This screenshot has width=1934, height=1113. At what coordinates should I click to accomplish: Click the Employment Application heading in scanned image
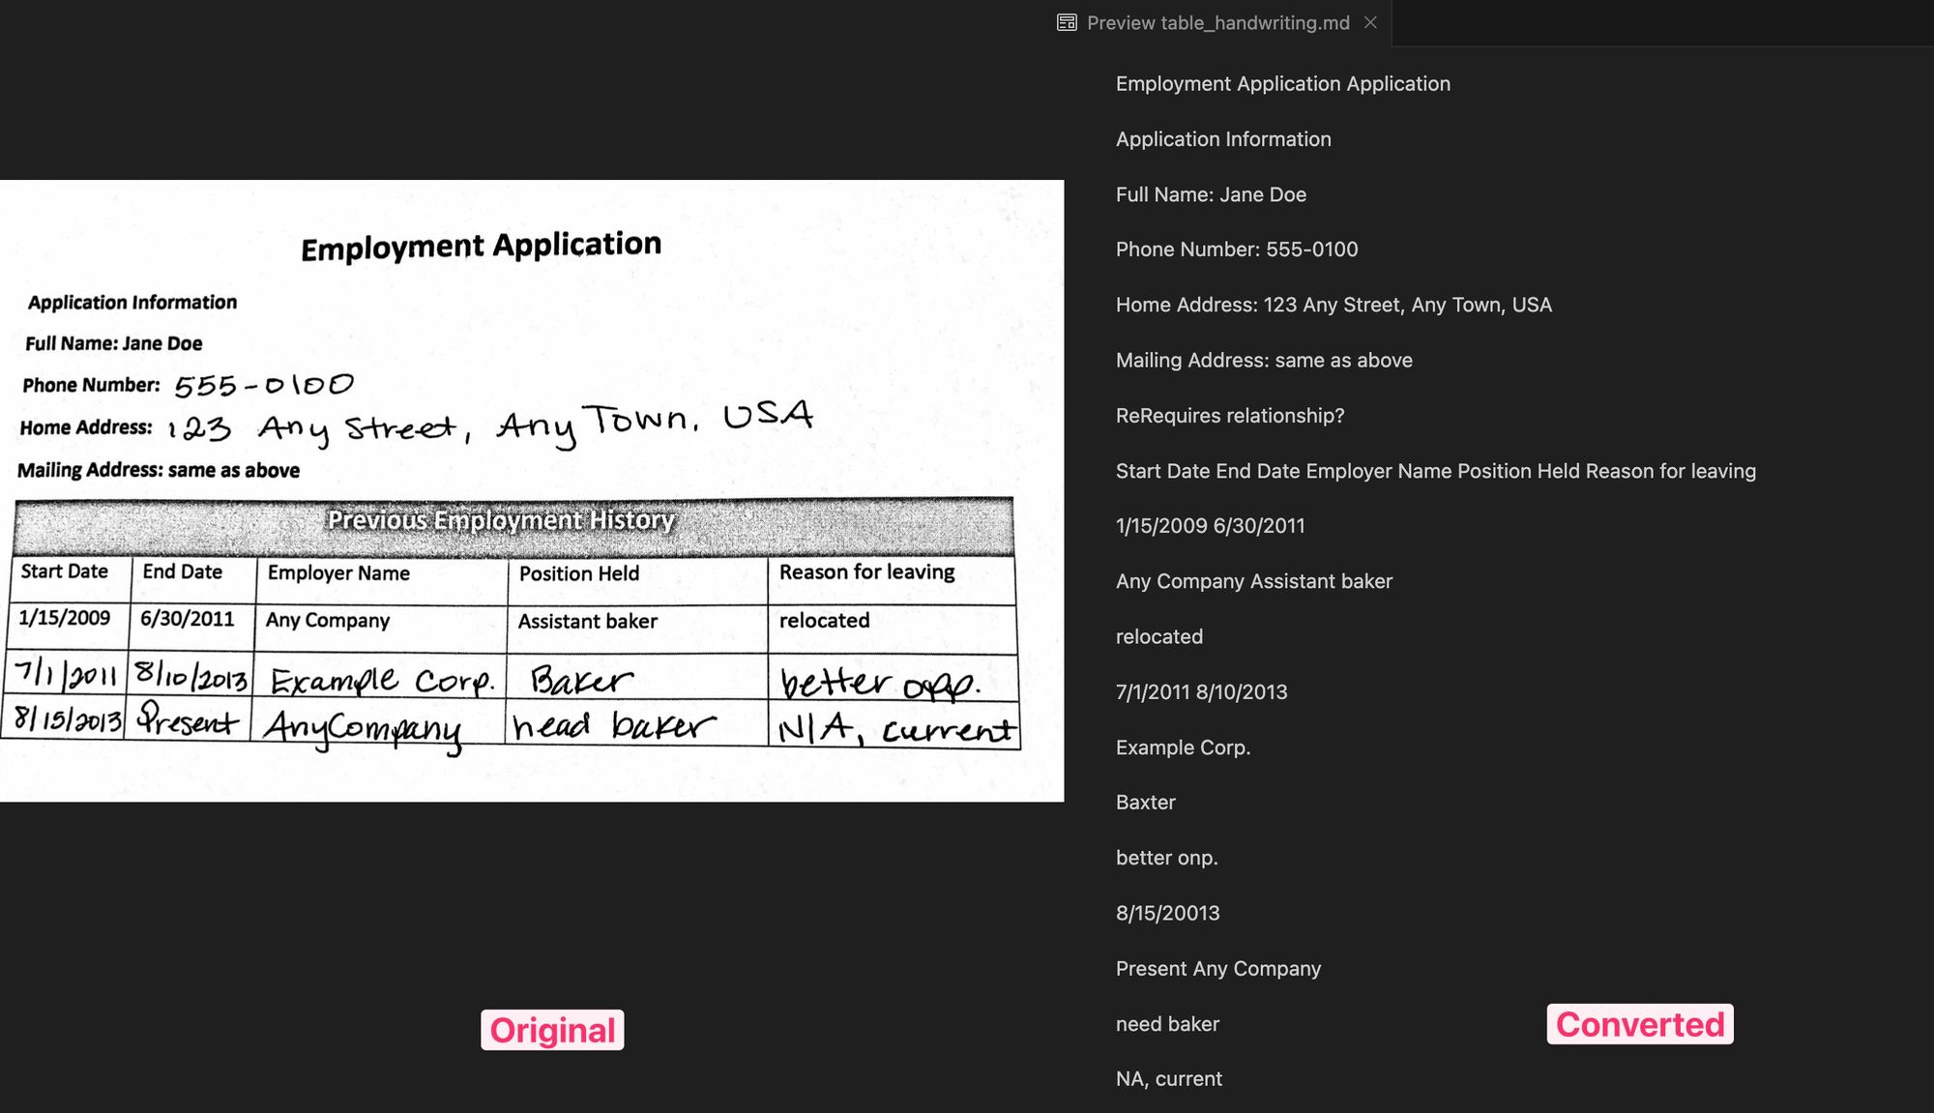coord(481,246)
